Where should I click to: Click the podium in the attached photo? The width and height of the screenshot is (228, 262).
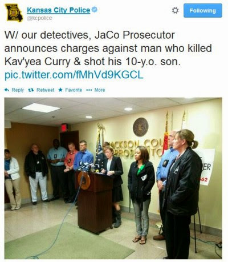[95, 201]
